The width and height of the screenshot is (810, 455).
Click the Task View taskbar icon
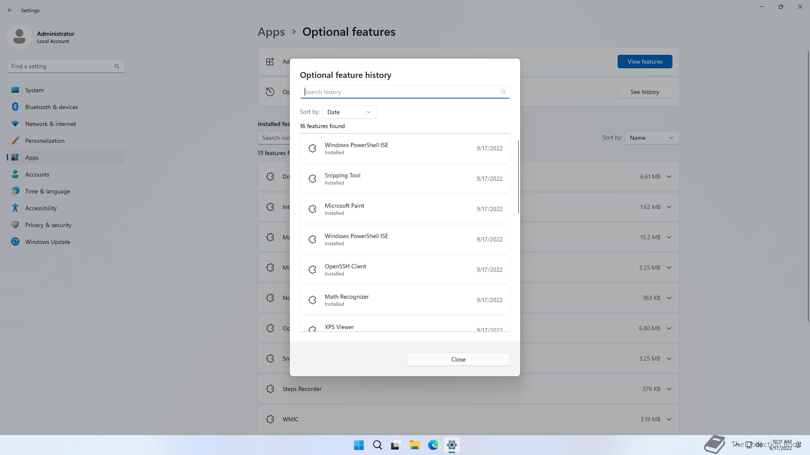coord(396,445)
